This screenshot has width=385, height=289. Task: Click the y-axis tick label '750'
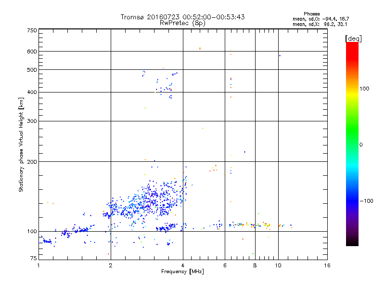pos(32,30)
